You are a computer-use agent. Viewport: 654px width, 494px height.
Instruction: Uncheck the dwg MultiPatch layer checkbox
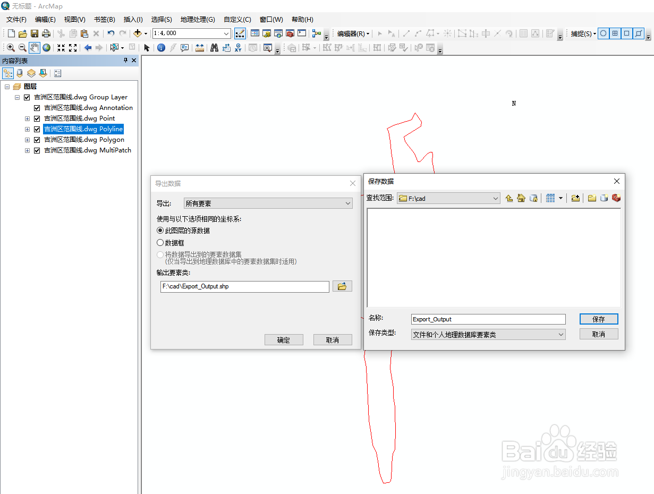37,150
